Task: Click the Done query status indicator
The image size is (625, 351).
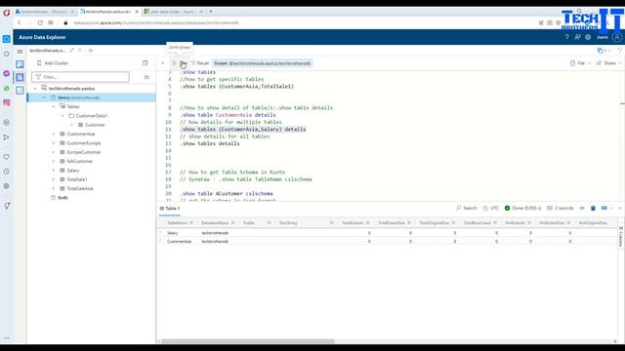Action: (x=523, y=208)
